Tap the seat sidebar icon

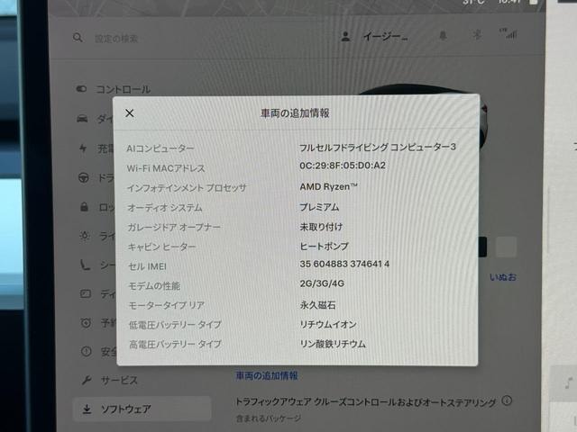coord(85,265)
